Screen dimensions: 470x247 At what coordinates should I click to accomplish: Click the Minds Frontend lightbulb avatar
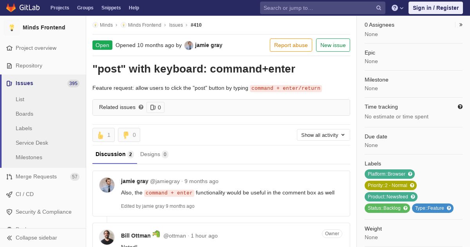[12, 27]
